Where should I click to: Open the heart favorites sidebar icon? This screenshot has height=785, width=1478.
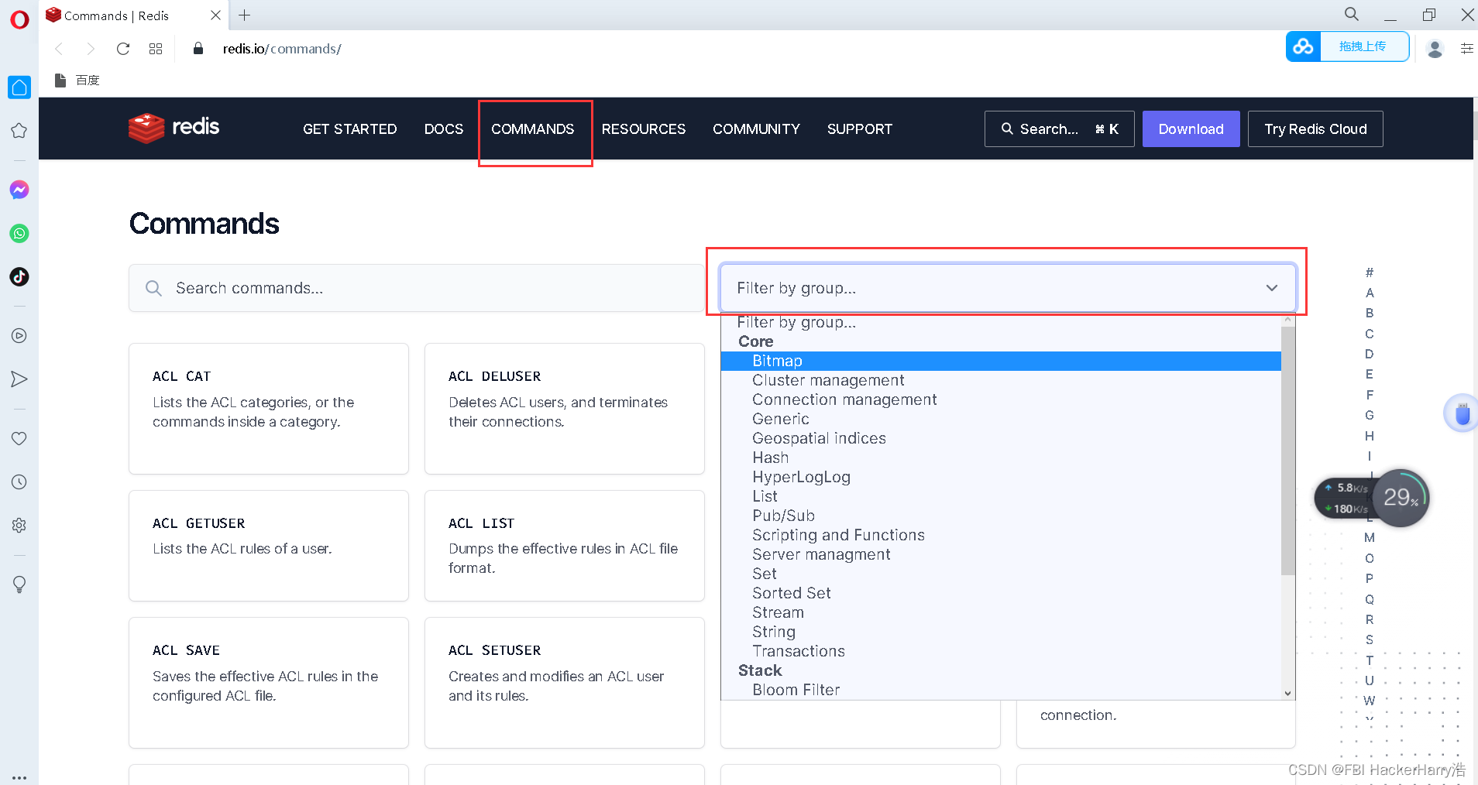[19, 438]
